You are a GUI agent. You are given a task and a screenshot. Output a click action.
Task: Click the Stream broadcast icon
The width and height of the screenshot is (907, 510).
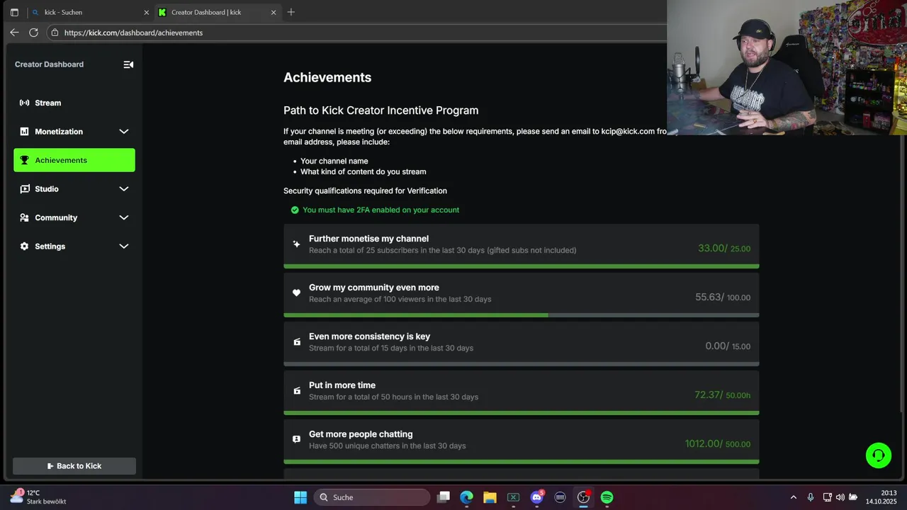click(x=24, y=103)
